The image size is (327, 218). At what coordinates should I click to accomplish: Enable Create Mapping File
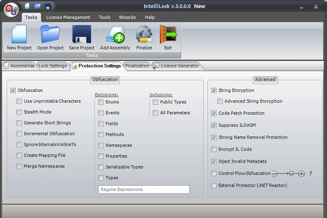19,155
